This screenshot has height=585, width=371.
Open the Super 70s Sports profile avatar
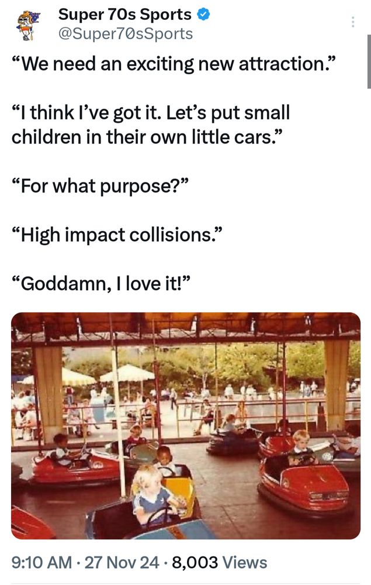(x=28, y=25)
